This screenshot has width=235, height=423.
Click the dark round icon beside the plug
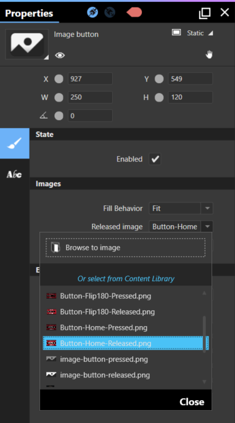tap(110, 12)
